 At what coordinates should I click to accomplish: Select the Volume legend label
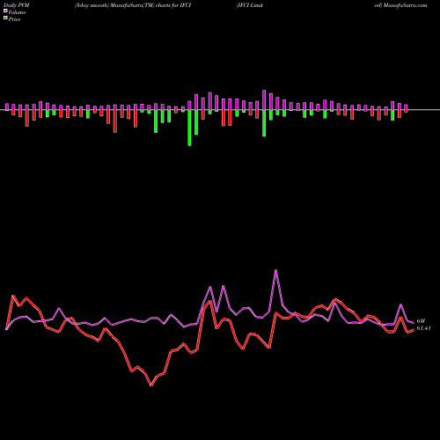coord(17,12)
